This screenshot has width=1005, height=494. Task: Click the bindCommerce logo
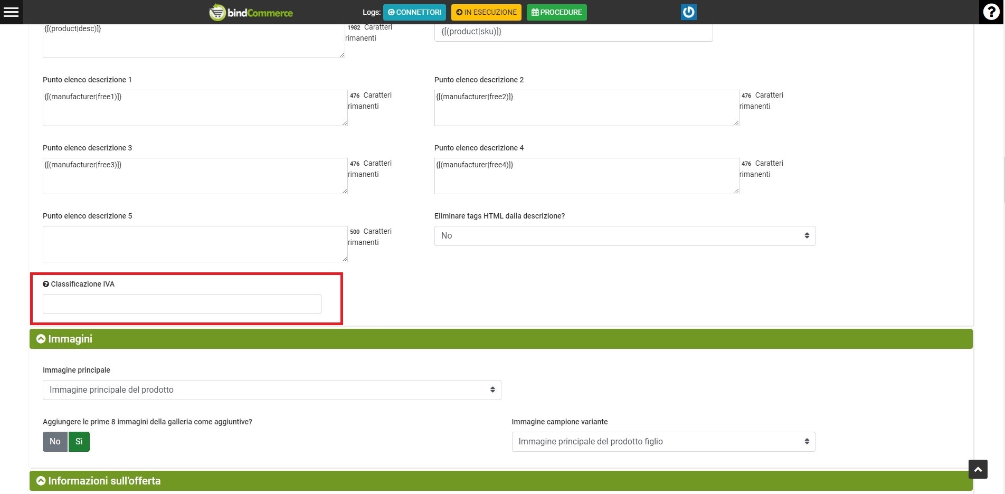(251, 12)
